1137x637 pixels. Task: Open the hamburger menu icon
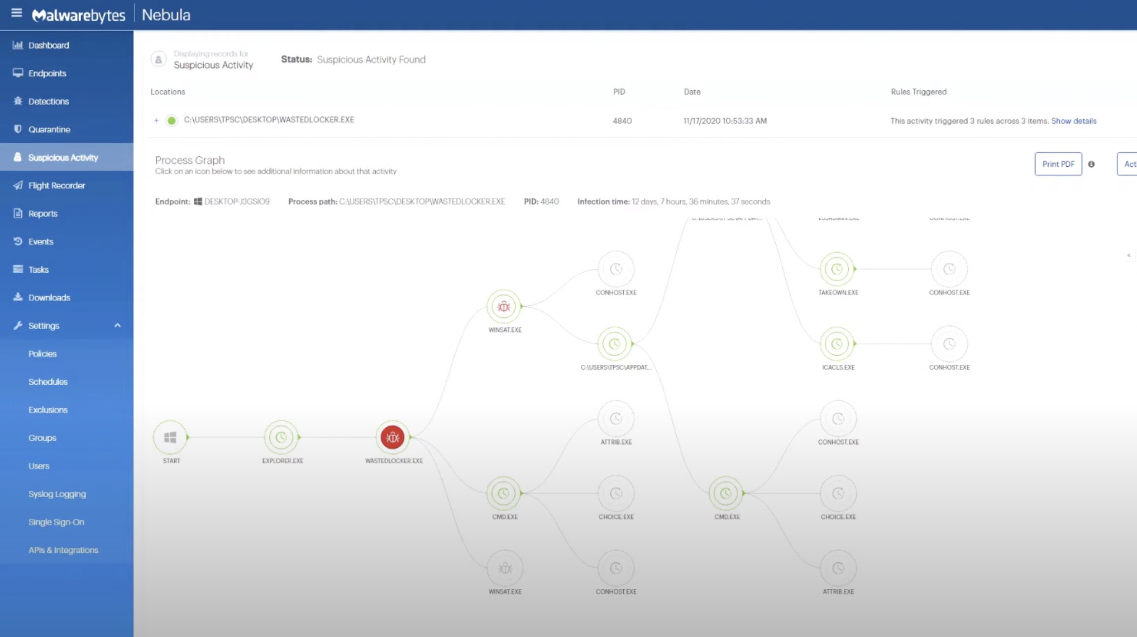click(17, 12)
